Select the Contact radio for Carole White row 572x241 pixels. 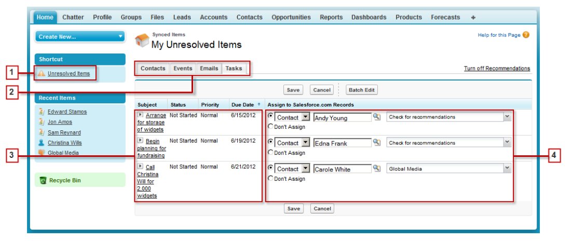pos(270,167)
